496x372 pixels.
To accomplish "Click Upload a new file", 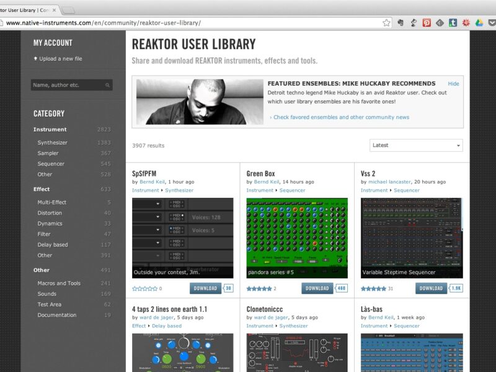I will tap(60, 59).
